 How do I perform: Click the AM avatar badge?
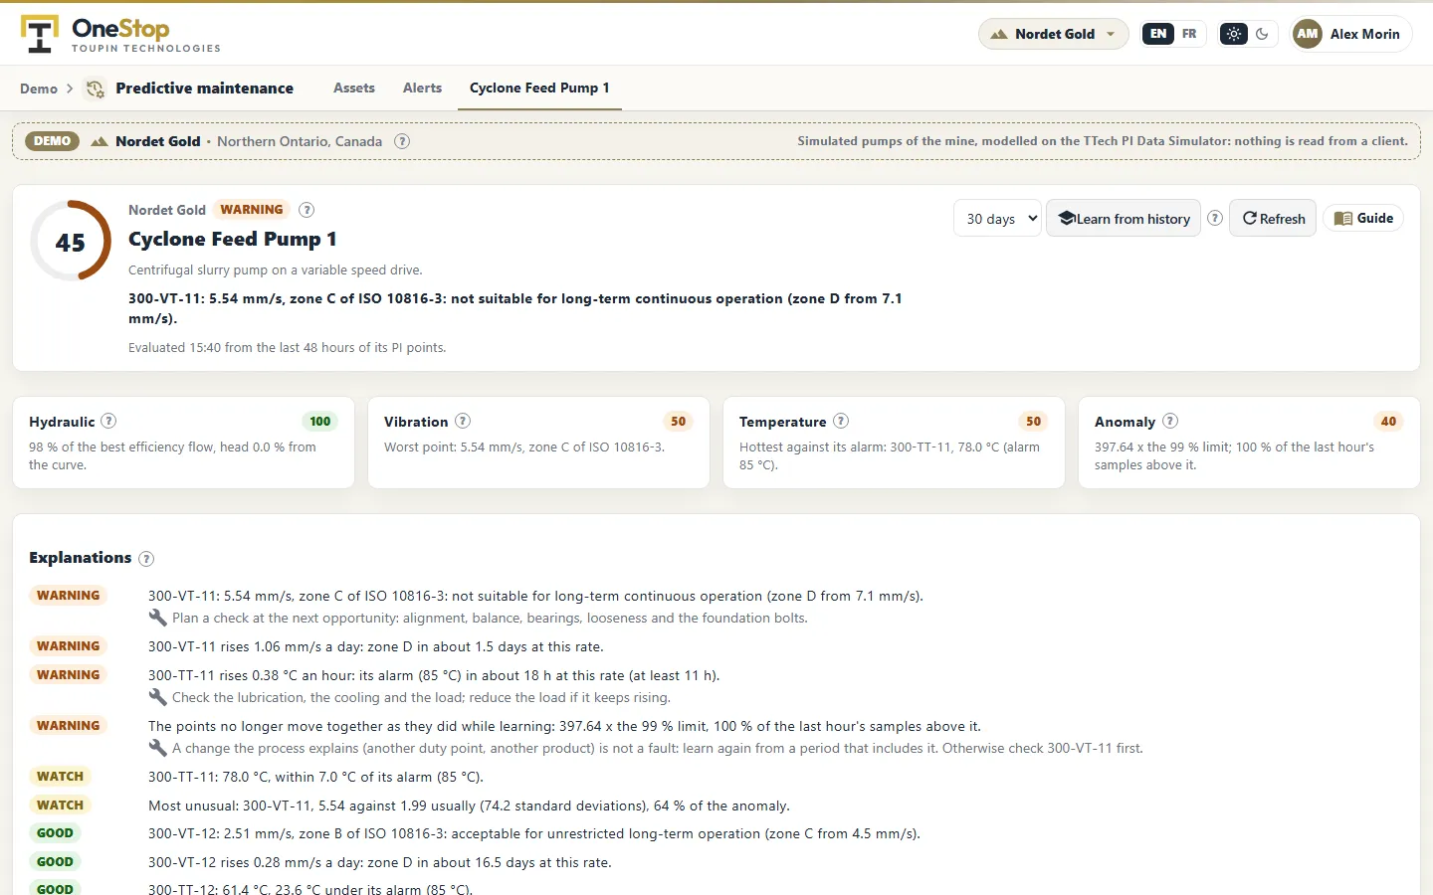click(x=1308, y=34)
